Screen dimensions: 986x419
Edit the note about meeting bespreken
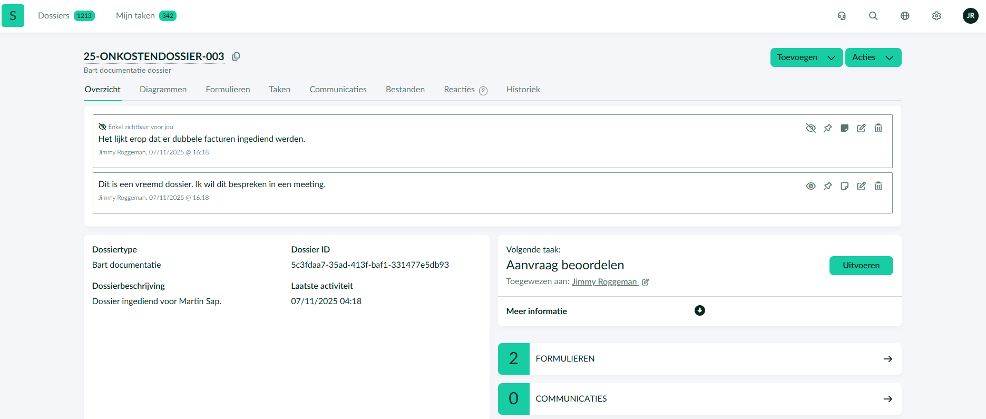point(861,186)
